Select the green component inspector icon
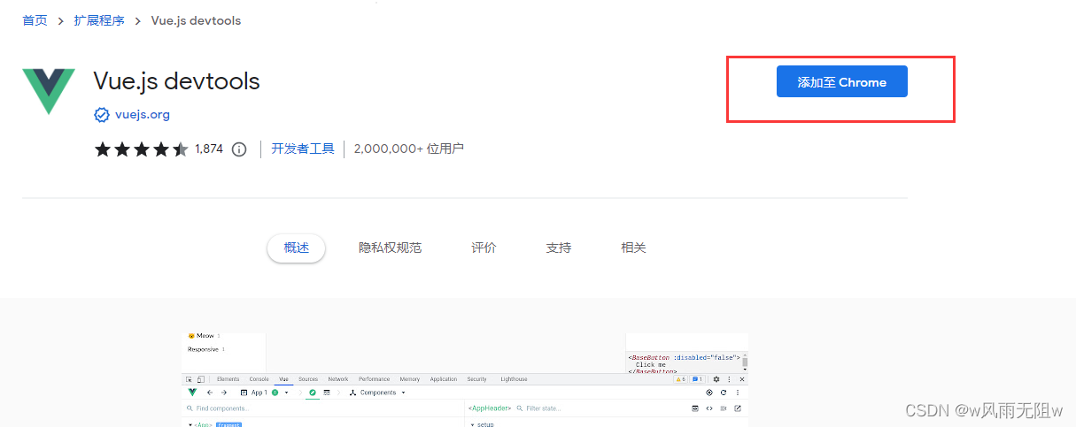Viewport: 1076px width, 427px height. pos(313,393)
